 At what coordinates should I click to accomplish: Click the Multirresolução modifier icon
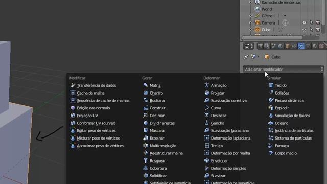(x=146, y=145)
